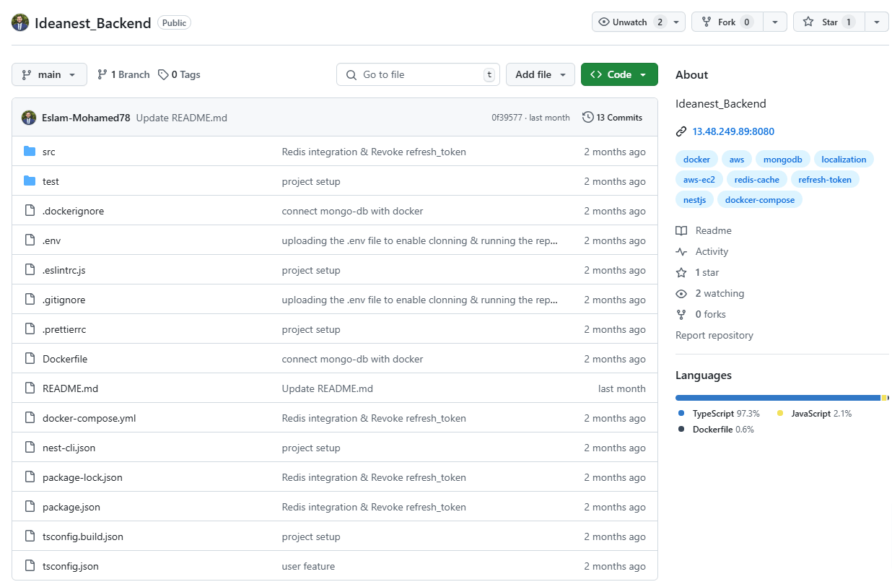Click the Dockerfile file icon

30,359
